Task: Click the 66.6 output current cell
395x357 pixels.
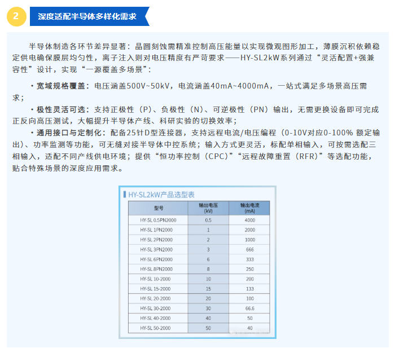Action: coord(249,308)
